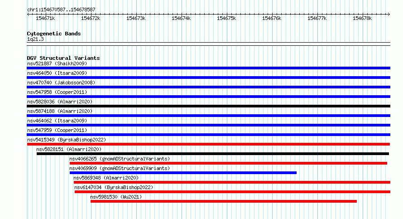Click the 154677k ruler position

coord(317,18)
